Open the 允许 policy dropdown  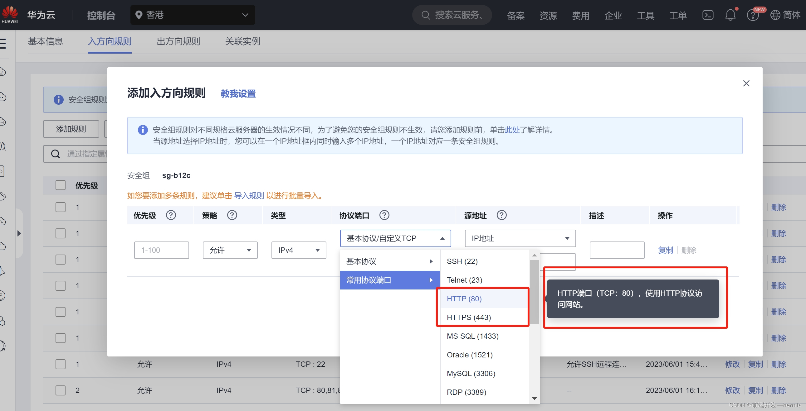coord(230,250)
